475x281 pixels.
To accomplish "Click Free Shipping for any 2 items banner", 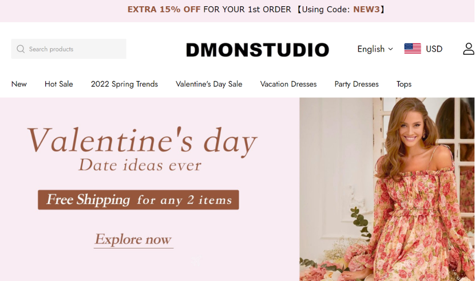I will tap(138, 200).
